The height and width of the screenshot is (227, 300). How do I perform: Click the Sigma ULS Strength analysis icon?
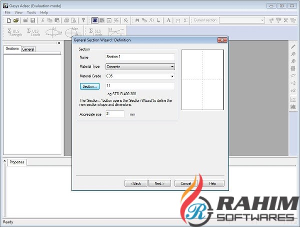tap(14, 32)
